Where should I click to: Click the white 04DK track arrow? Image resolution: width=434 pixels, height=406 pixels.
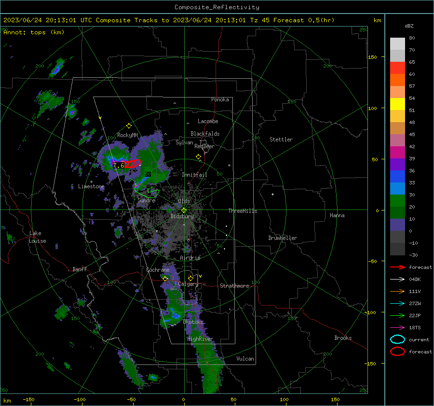(397, 279)
